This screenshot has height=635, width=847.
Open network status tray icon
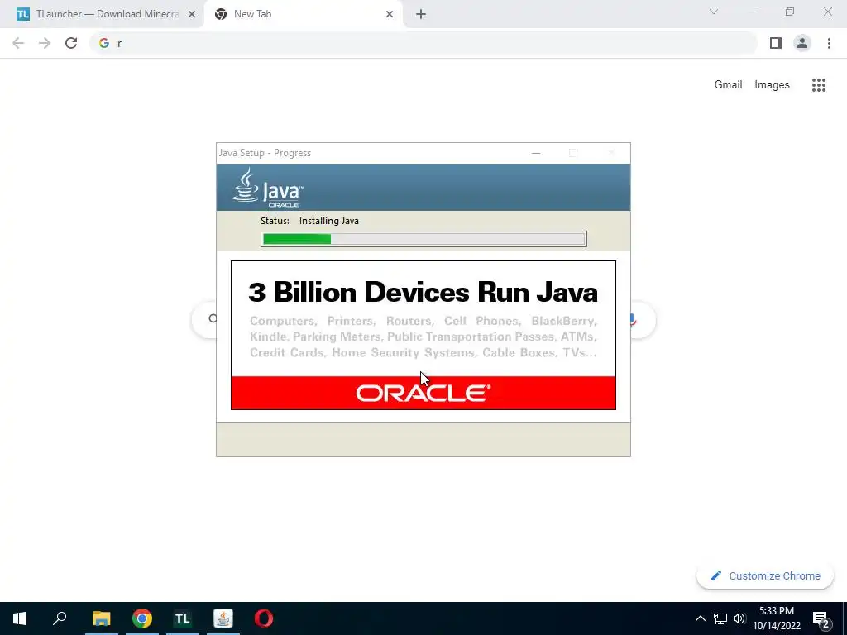pyautogui.click(x=720, y=618)
